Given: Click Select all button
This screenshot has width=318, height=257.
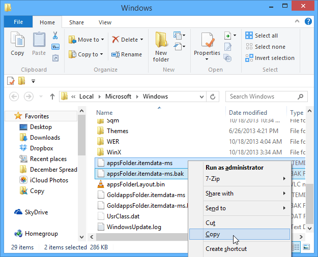Looking at the screenshot, I should click(x=262, y=36).
